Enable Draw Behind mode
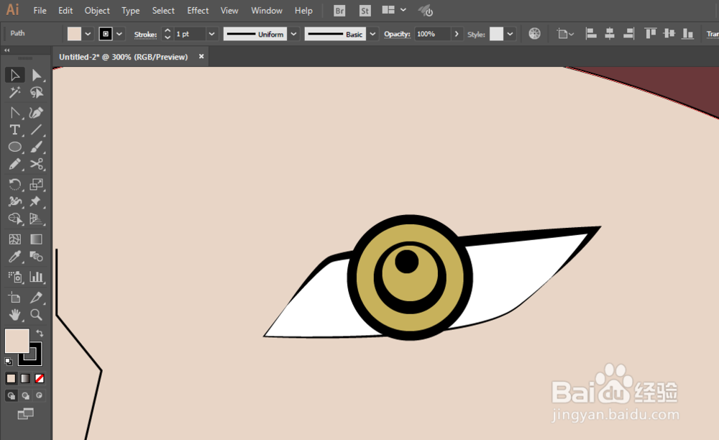The height and width of the screenshot is (440, 719). 26,395
